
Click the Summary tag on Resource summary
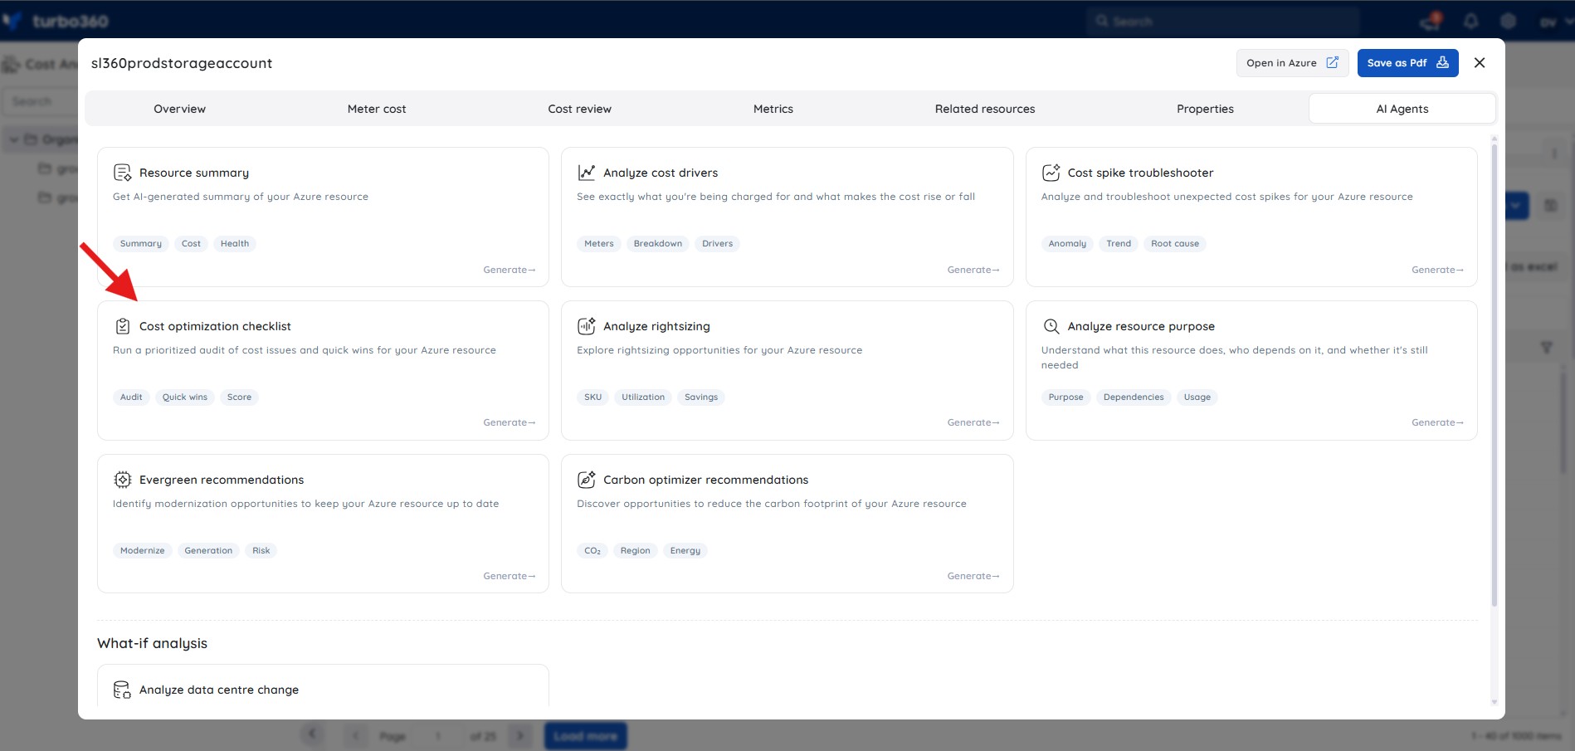(x=141, y=243)
